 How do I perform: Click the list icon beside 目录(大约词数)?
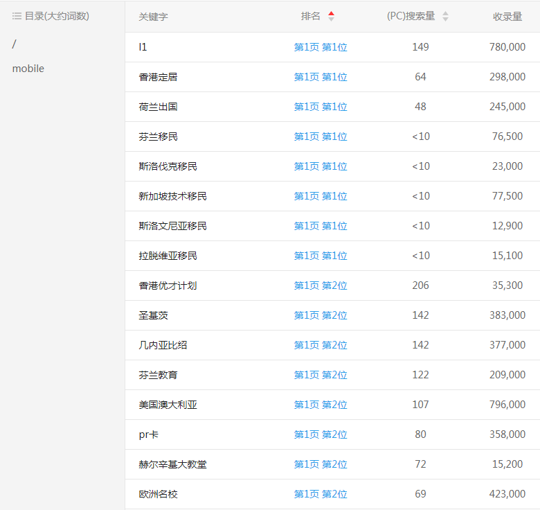coord(17,16)
